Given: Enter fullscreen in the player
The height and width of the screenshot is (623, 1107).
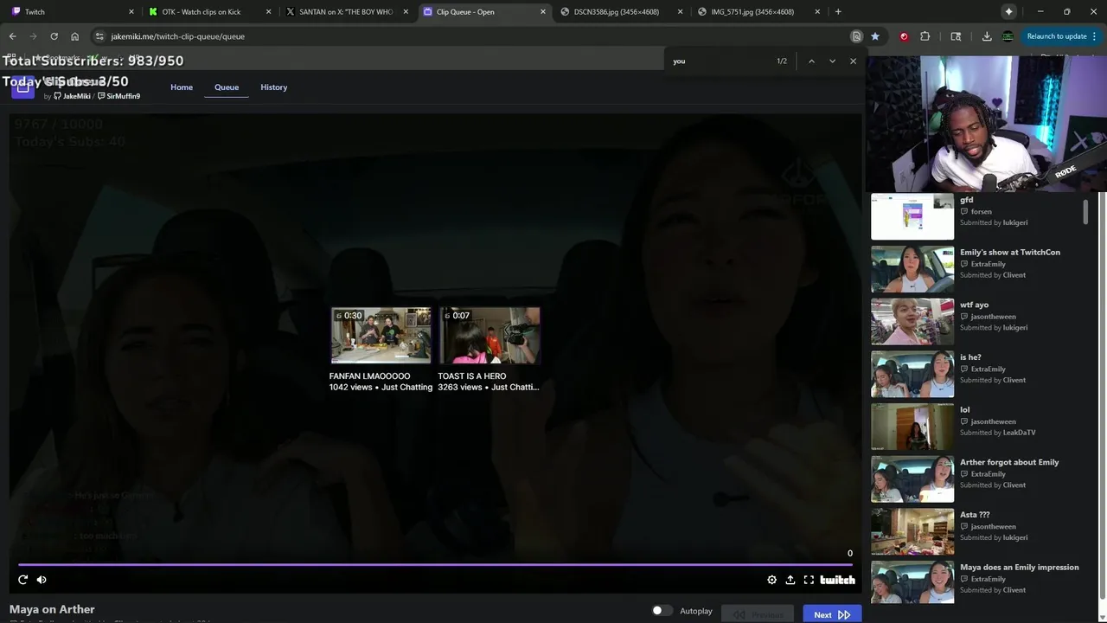Looking at the screenshot, I should pyautogui.click(x=809, y=580).
